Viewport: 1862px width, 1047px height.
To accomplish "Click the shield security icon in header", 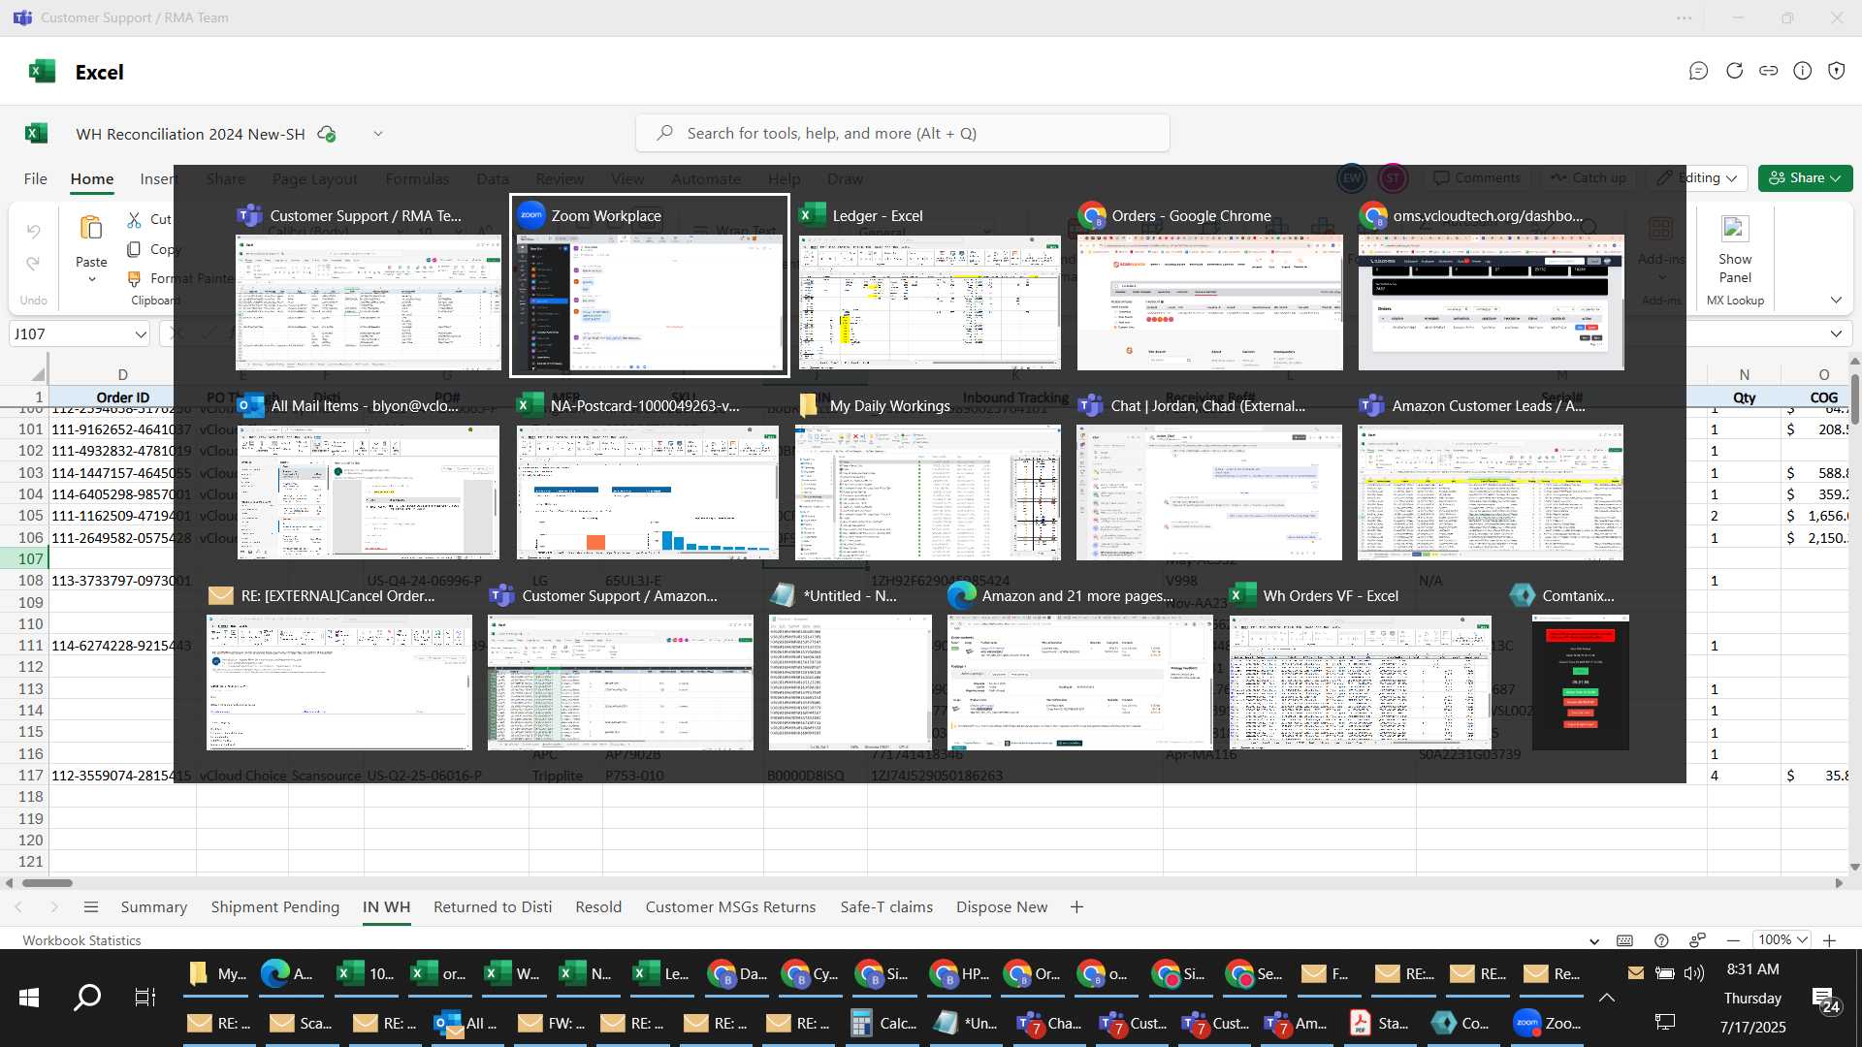I will 1837,71.
